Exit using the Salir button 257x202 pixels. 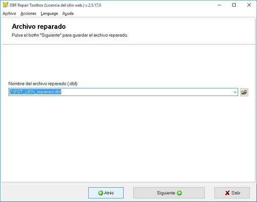(x=232, y=193)
